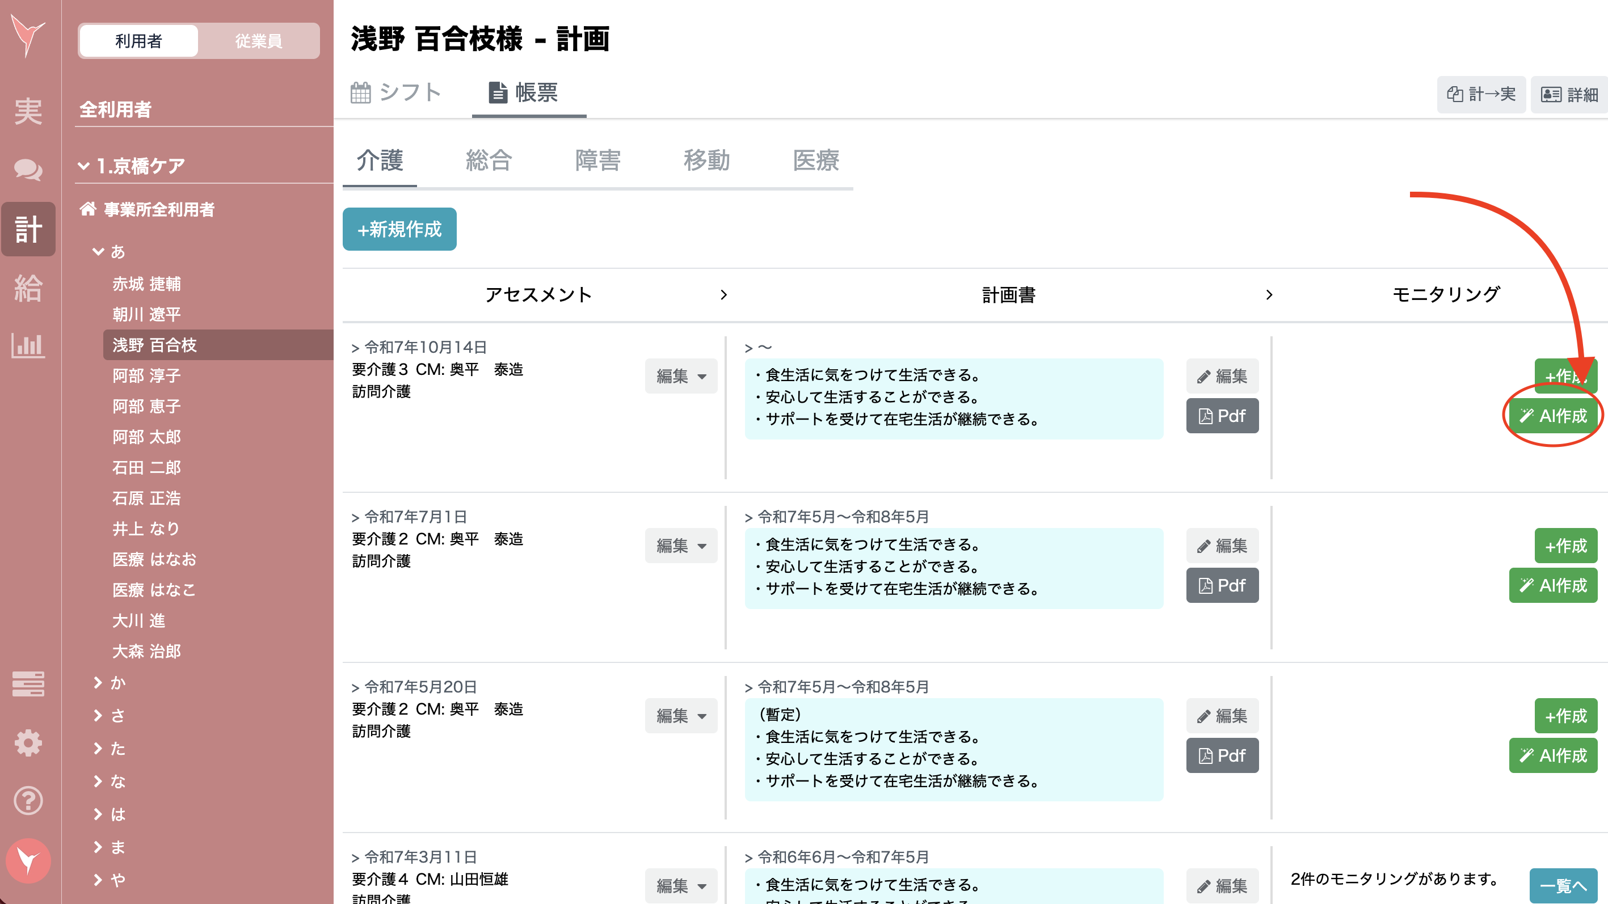Click the server list icon in lower sidebar
The width and height of the screenshot is (1608, 904).
pos(28,684)
